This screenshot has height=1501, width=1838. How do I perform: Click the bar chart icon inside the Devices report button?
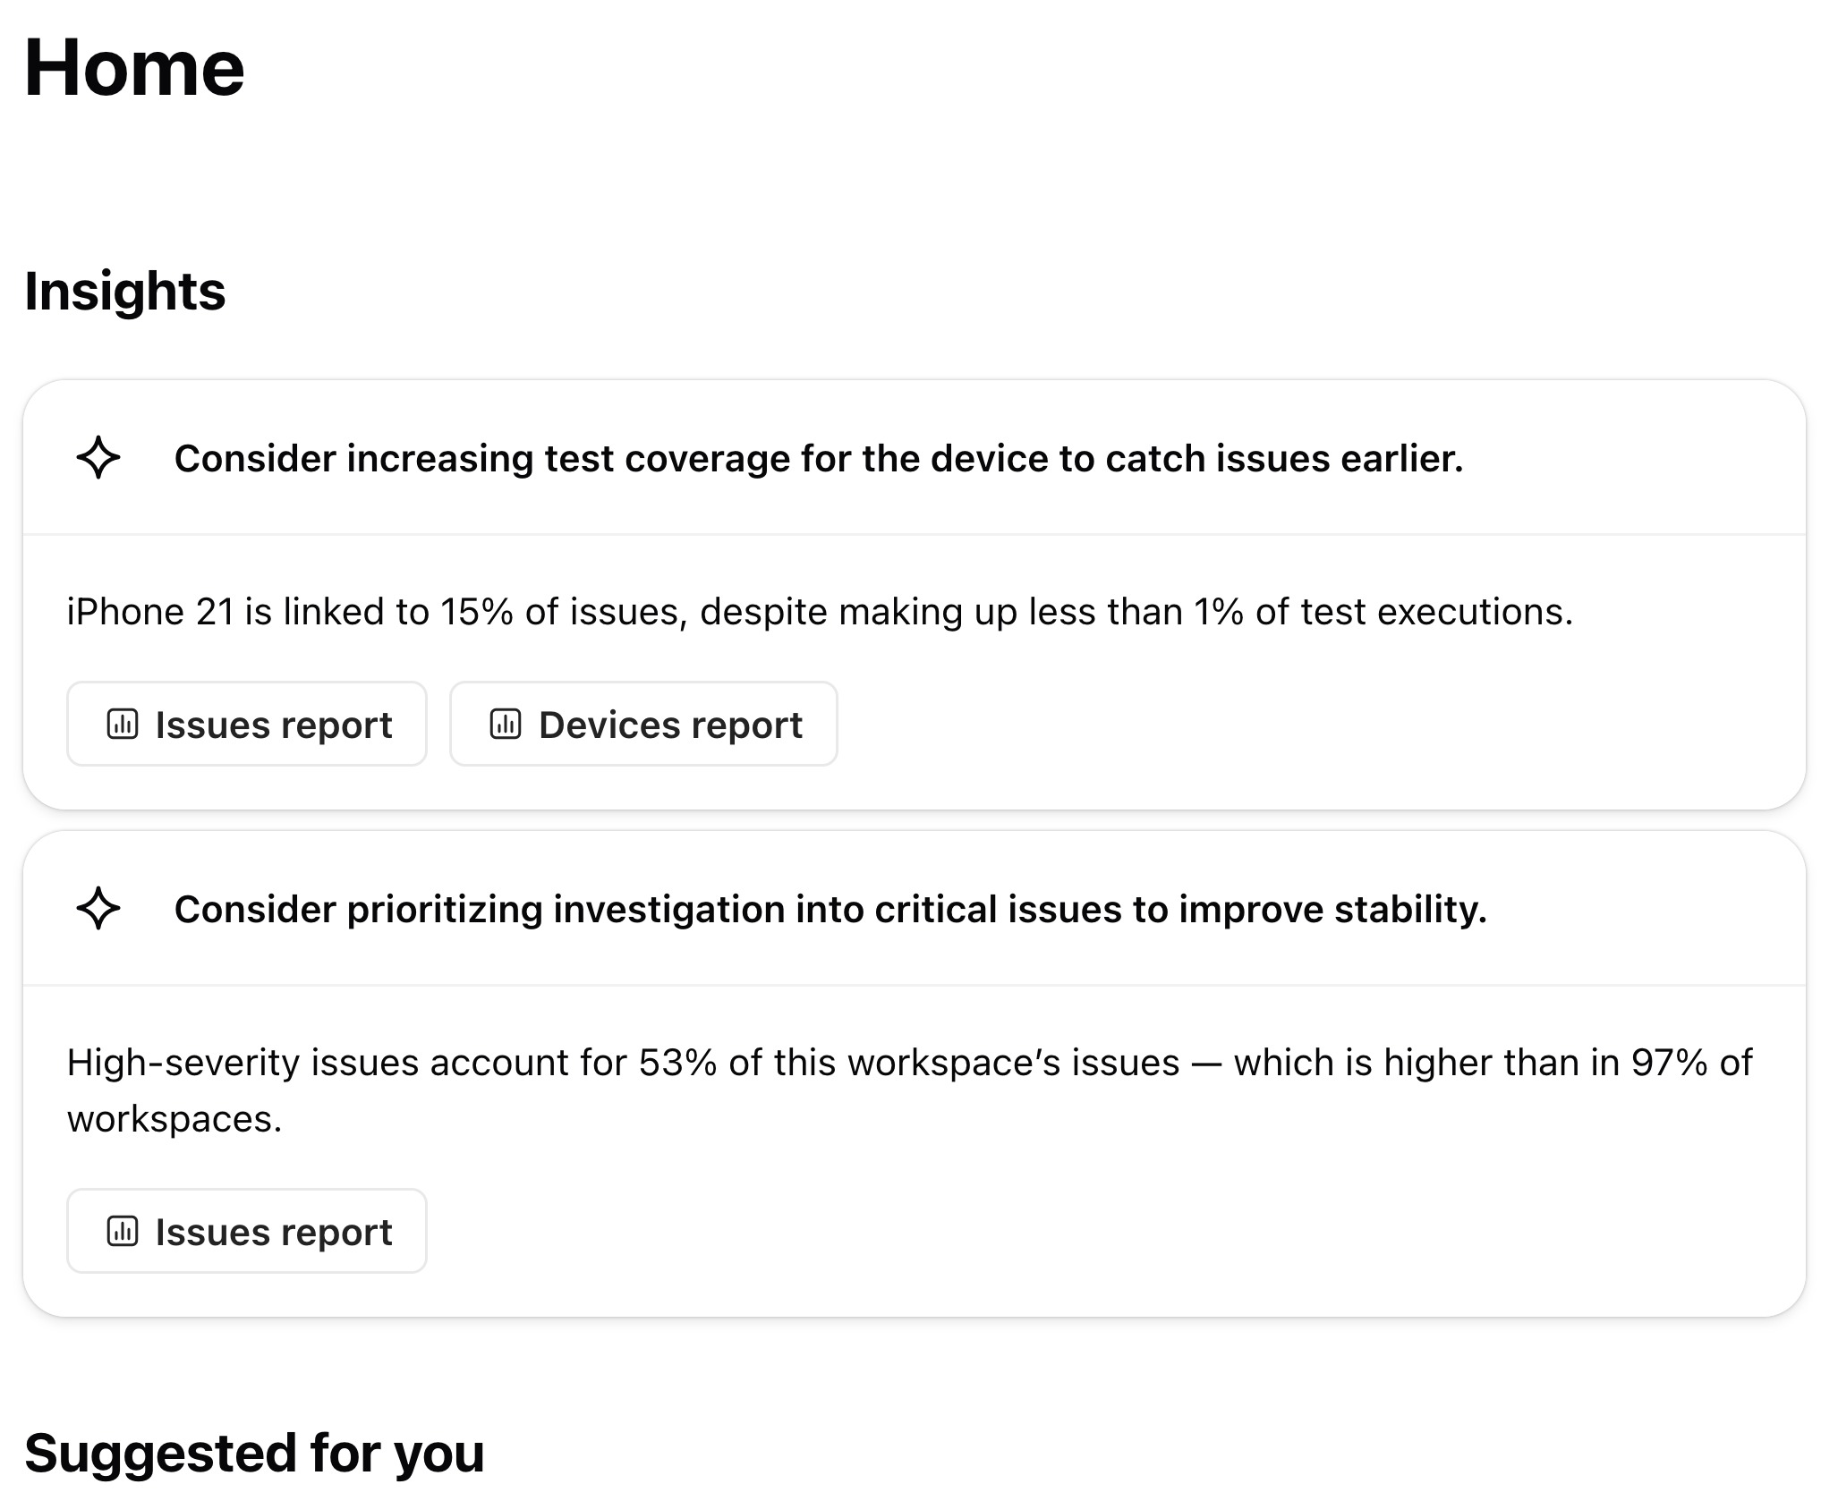506,725
